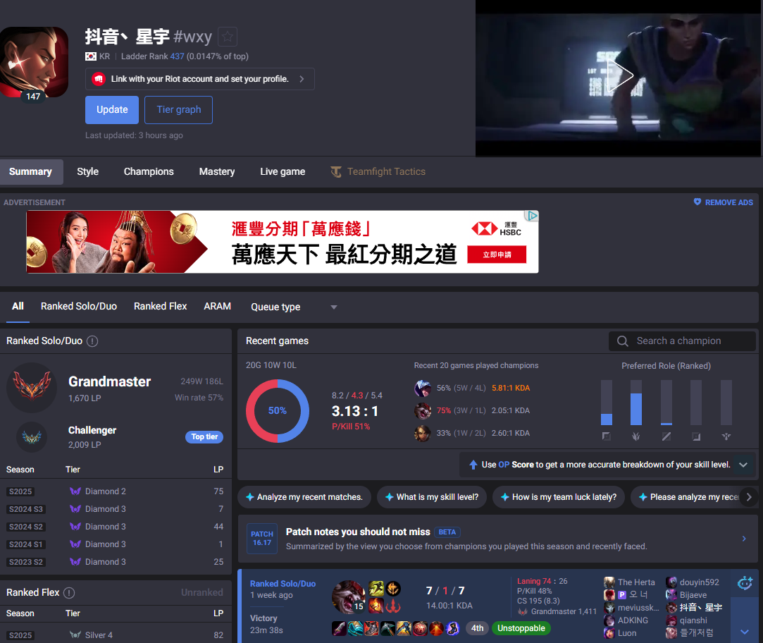Open the Champions tab
The width and height of the screenshot is (763, 643).
[149, 171]
